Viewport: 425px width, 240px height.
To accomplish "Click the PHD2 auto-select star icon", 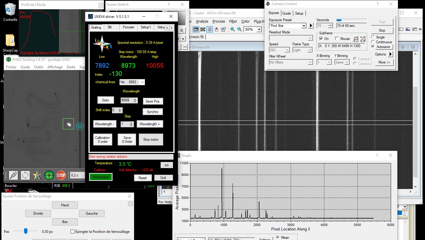I will [x=37, y=175].
